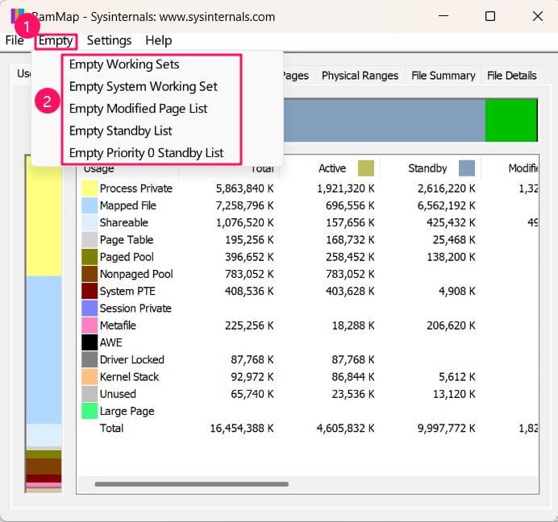This screenshot has height=522, width=558.
Task: Select the Page Table row label
Action: click(x=127, y=240)
